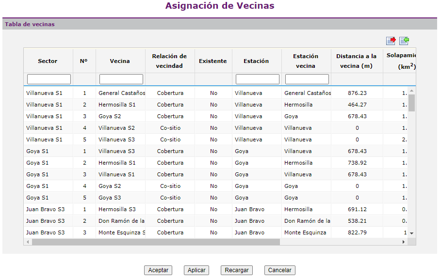Focus the Vecina filter field
Viewport: 441px width, 278px height.
(121, 79)
